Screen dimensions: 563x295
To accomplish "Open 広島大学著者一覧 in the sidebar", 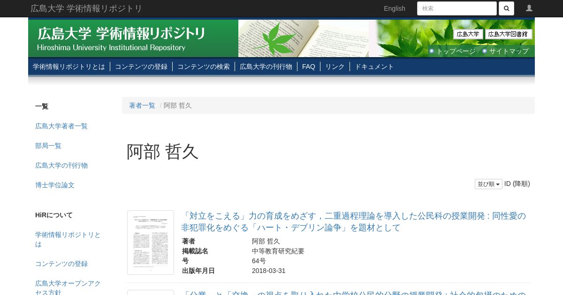I will 61,126.
